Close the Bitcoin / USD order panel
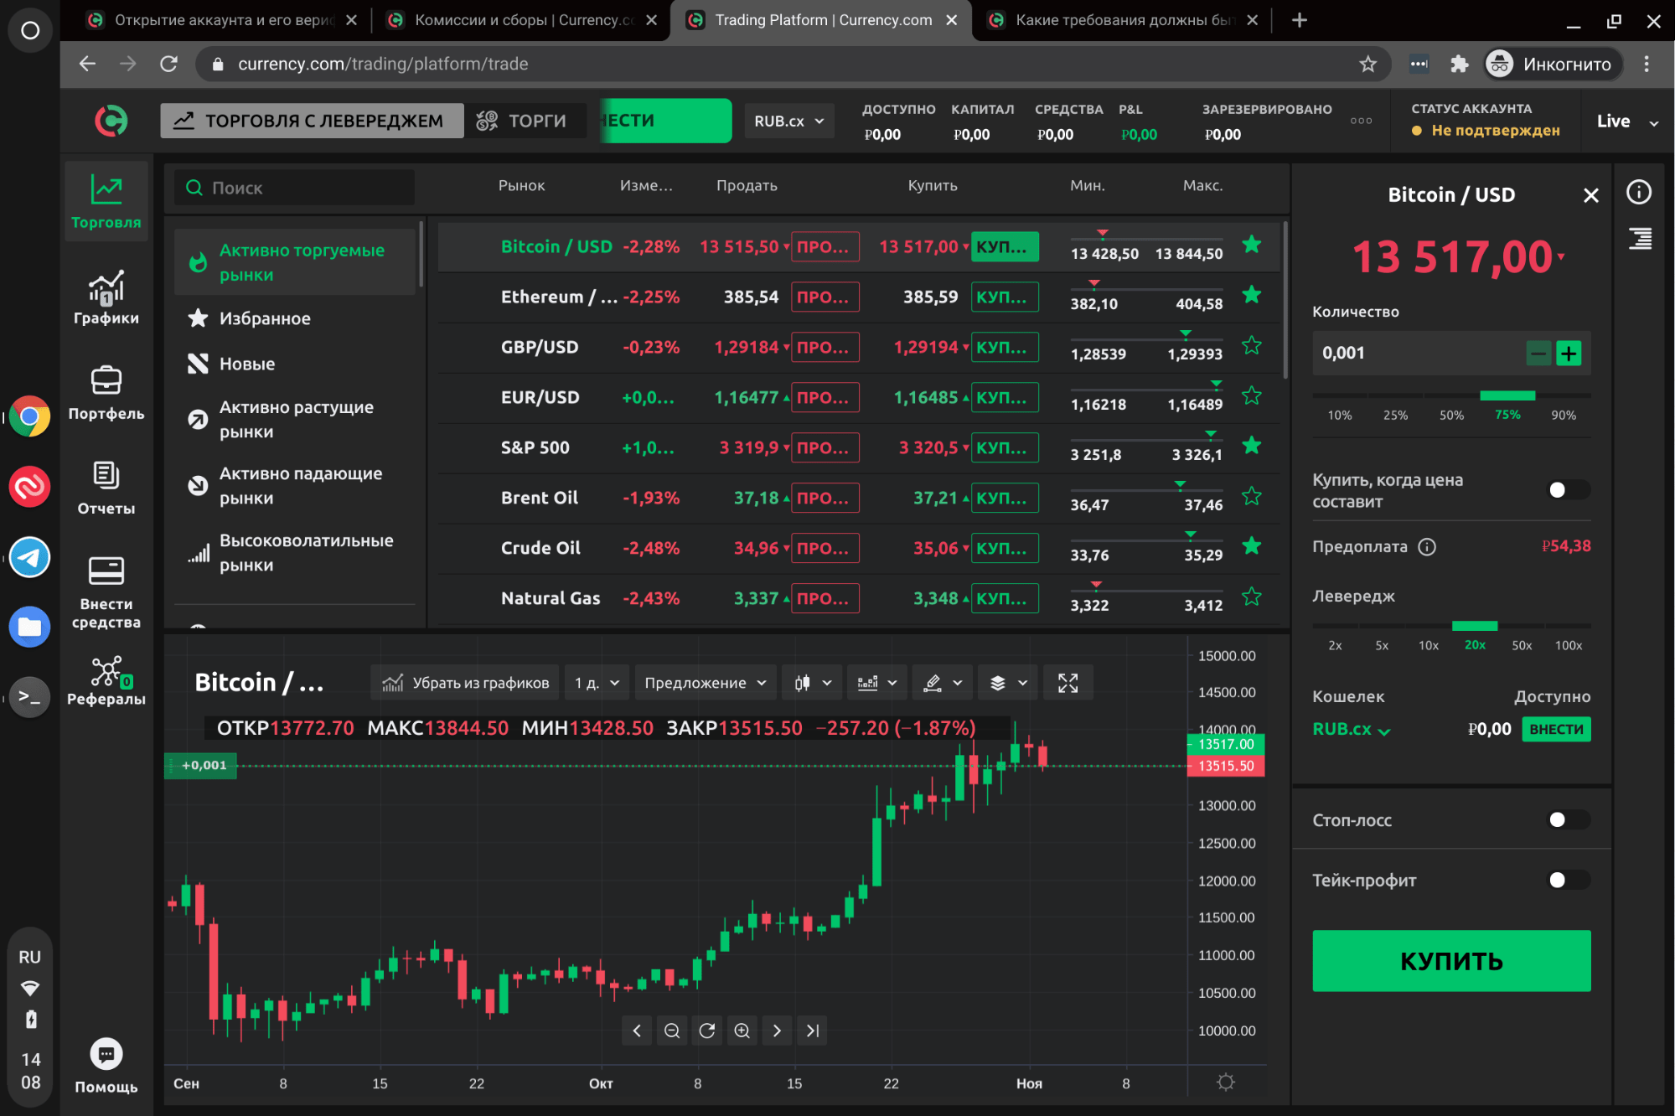The image size is (1675, 1116). (1590, 195)
